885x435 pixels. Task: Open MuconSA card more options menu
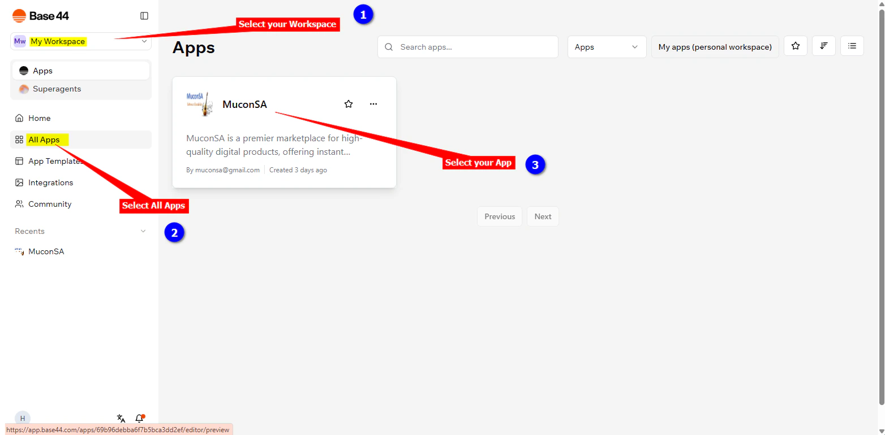373,104
